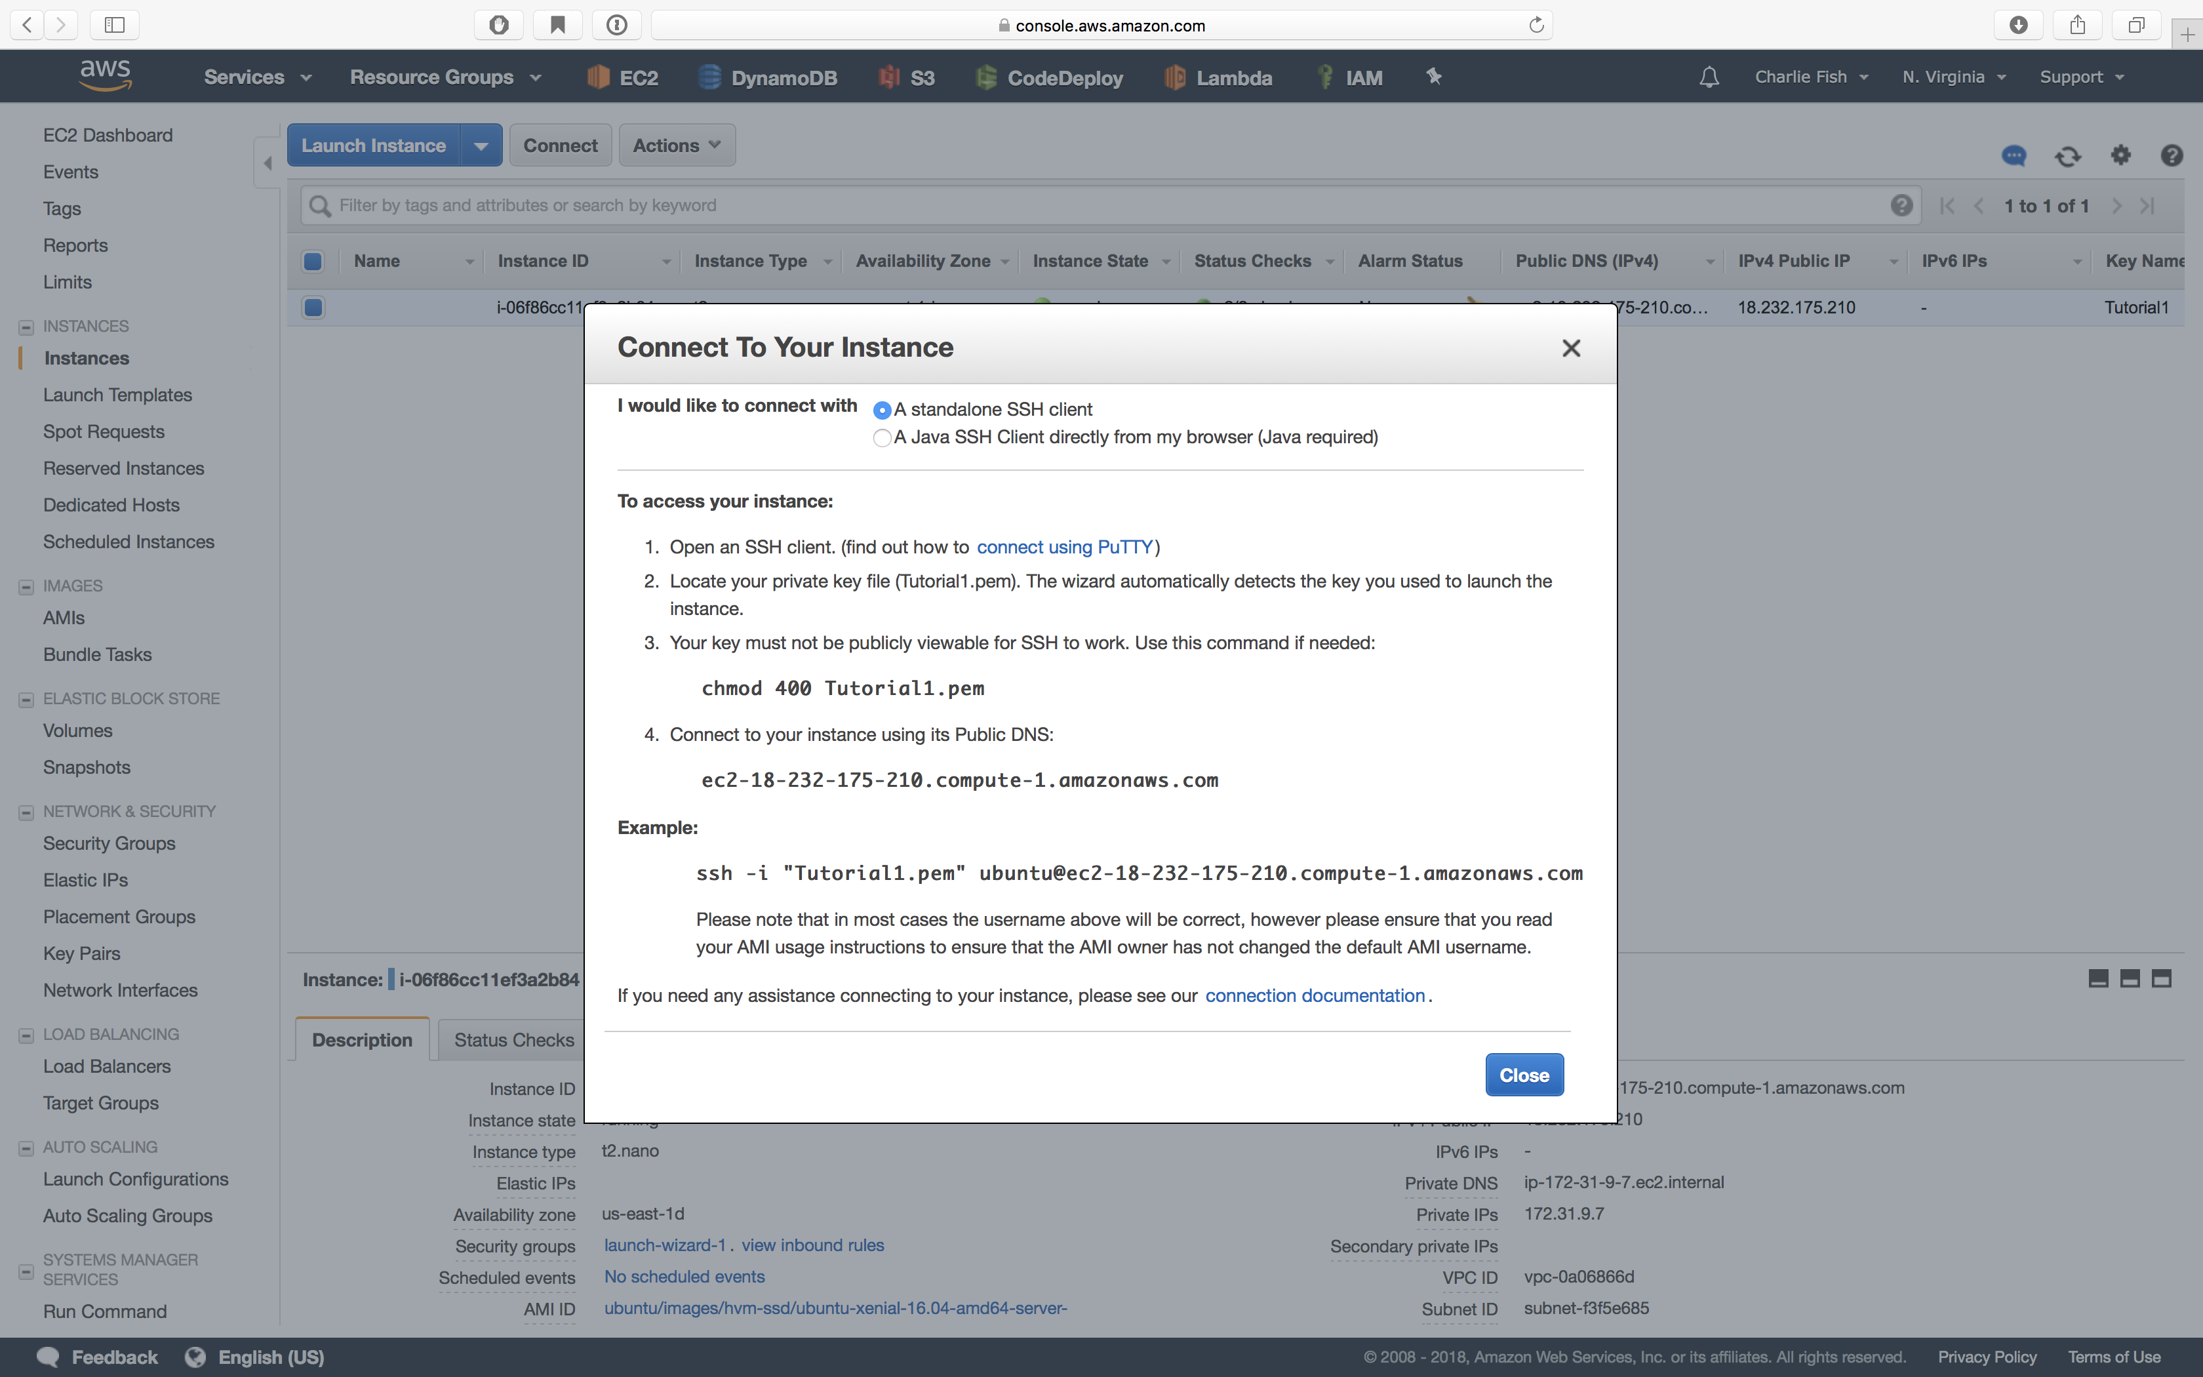Screen dimensions: 2203x1377
Task: Uncheck the instance row checkbox
Action: 313,308
